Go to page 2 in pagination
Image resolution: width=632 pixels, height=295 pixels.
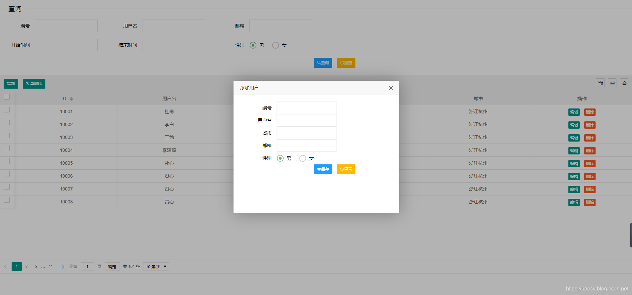[26, 267]
